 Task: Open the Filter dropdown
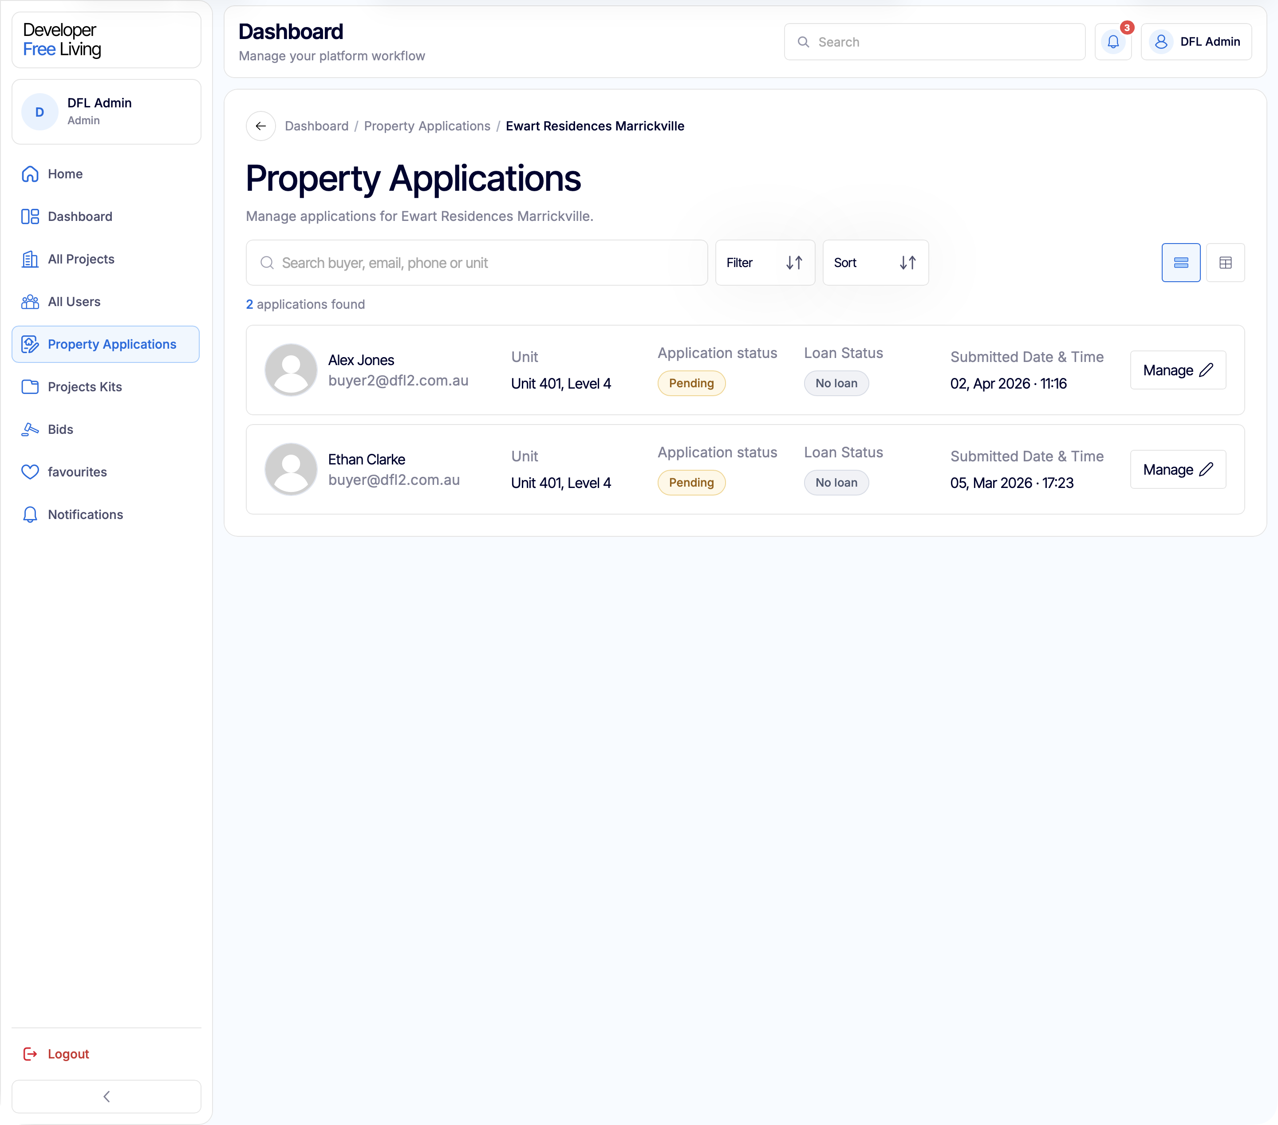point(765,263)
